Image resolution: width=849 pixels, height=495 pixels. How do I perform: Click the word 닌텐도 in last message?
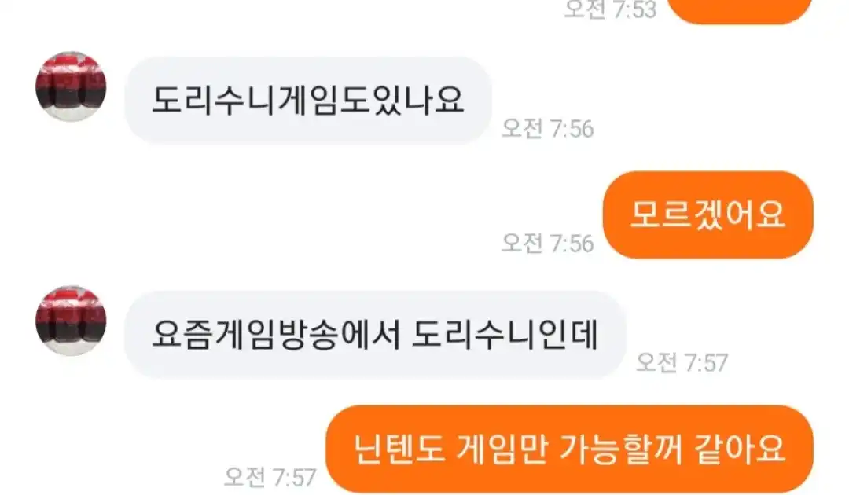pyautogui.click(x=399, y=449)
